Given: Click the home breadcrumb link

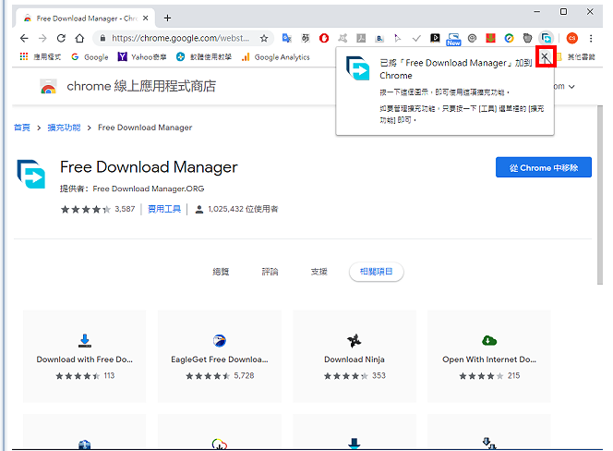Looking at the screenshot, I should pos(22,128).
